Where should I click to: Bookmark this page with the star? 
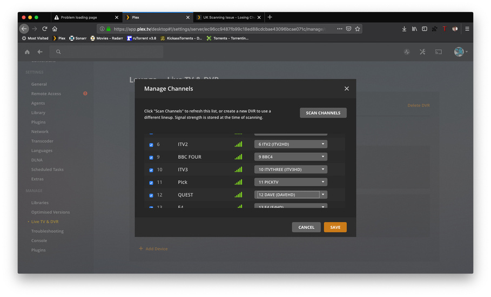pyautogui.click(x=357, y=29)
